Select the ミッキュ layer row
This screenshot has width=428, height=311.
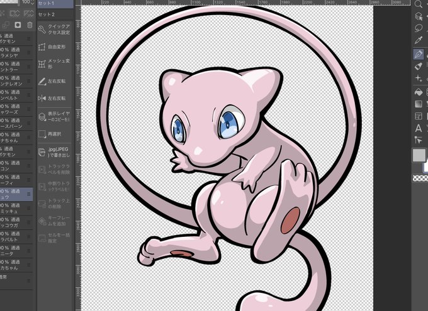click(16, 208)
